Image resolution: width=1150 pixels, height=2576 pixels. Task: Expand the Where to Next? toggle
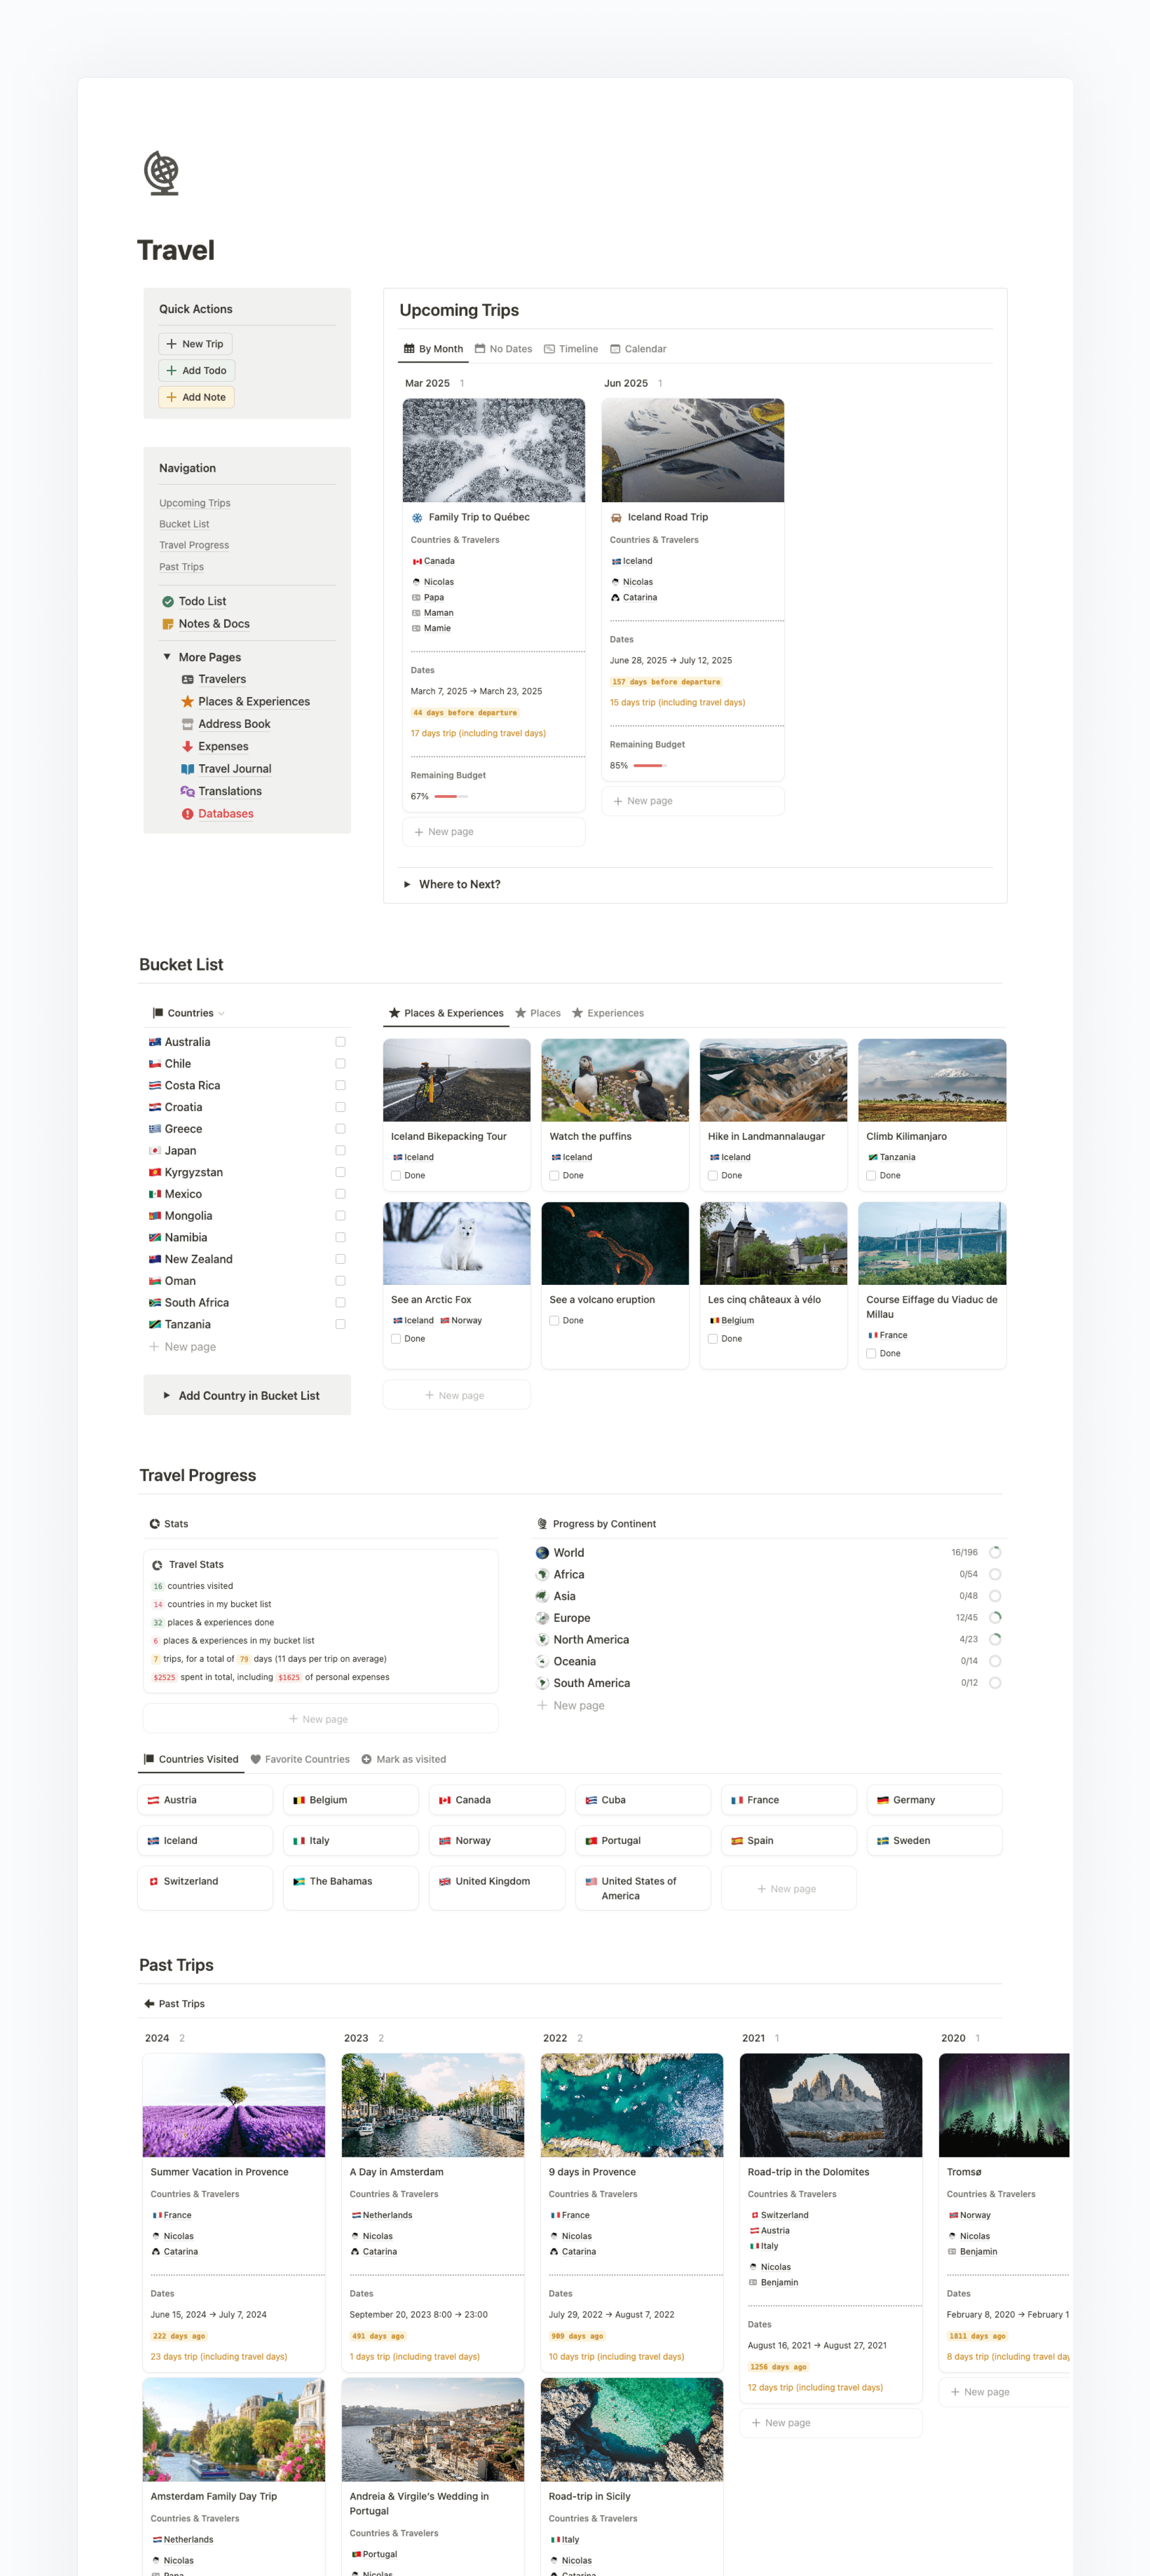click(x=407, y=885)
